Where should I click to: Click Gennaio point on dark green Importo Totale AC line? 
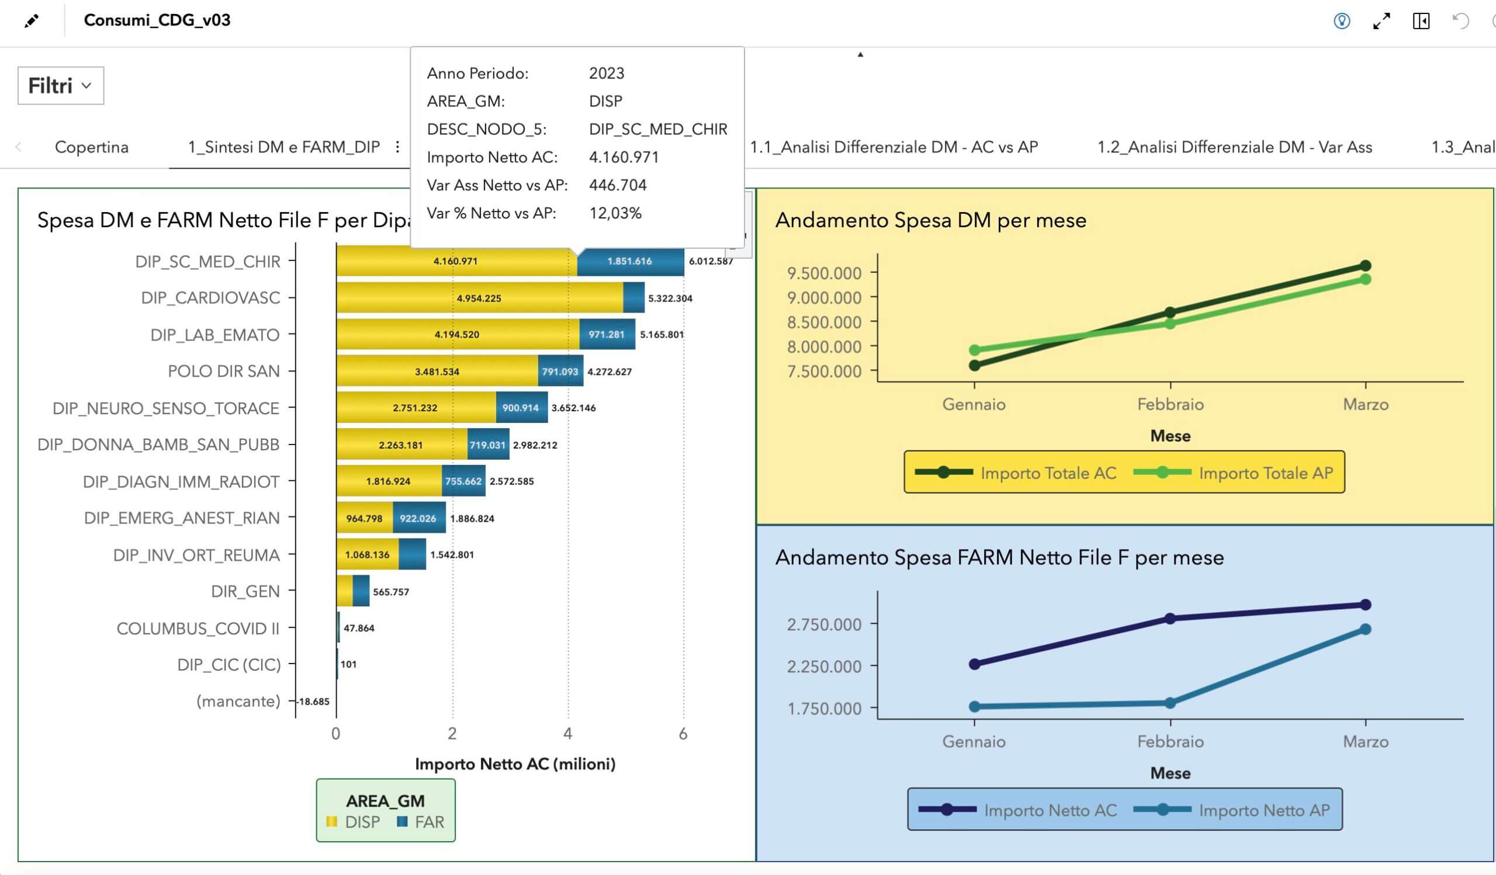(974, 366)
